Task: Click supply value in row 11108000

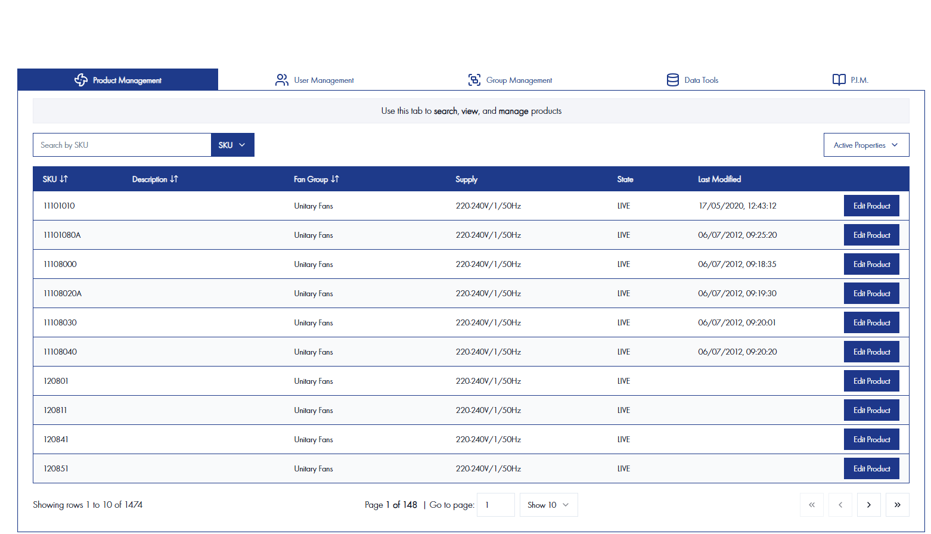Action: click(x=488, y=264)
